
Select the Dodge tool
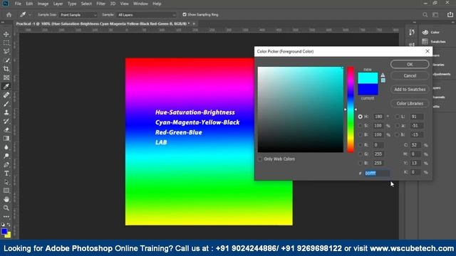(6, 156)
